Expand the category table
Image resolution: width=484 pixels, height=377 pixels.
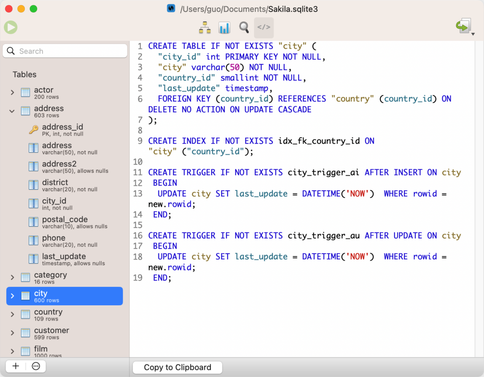(x=12, y=278)
